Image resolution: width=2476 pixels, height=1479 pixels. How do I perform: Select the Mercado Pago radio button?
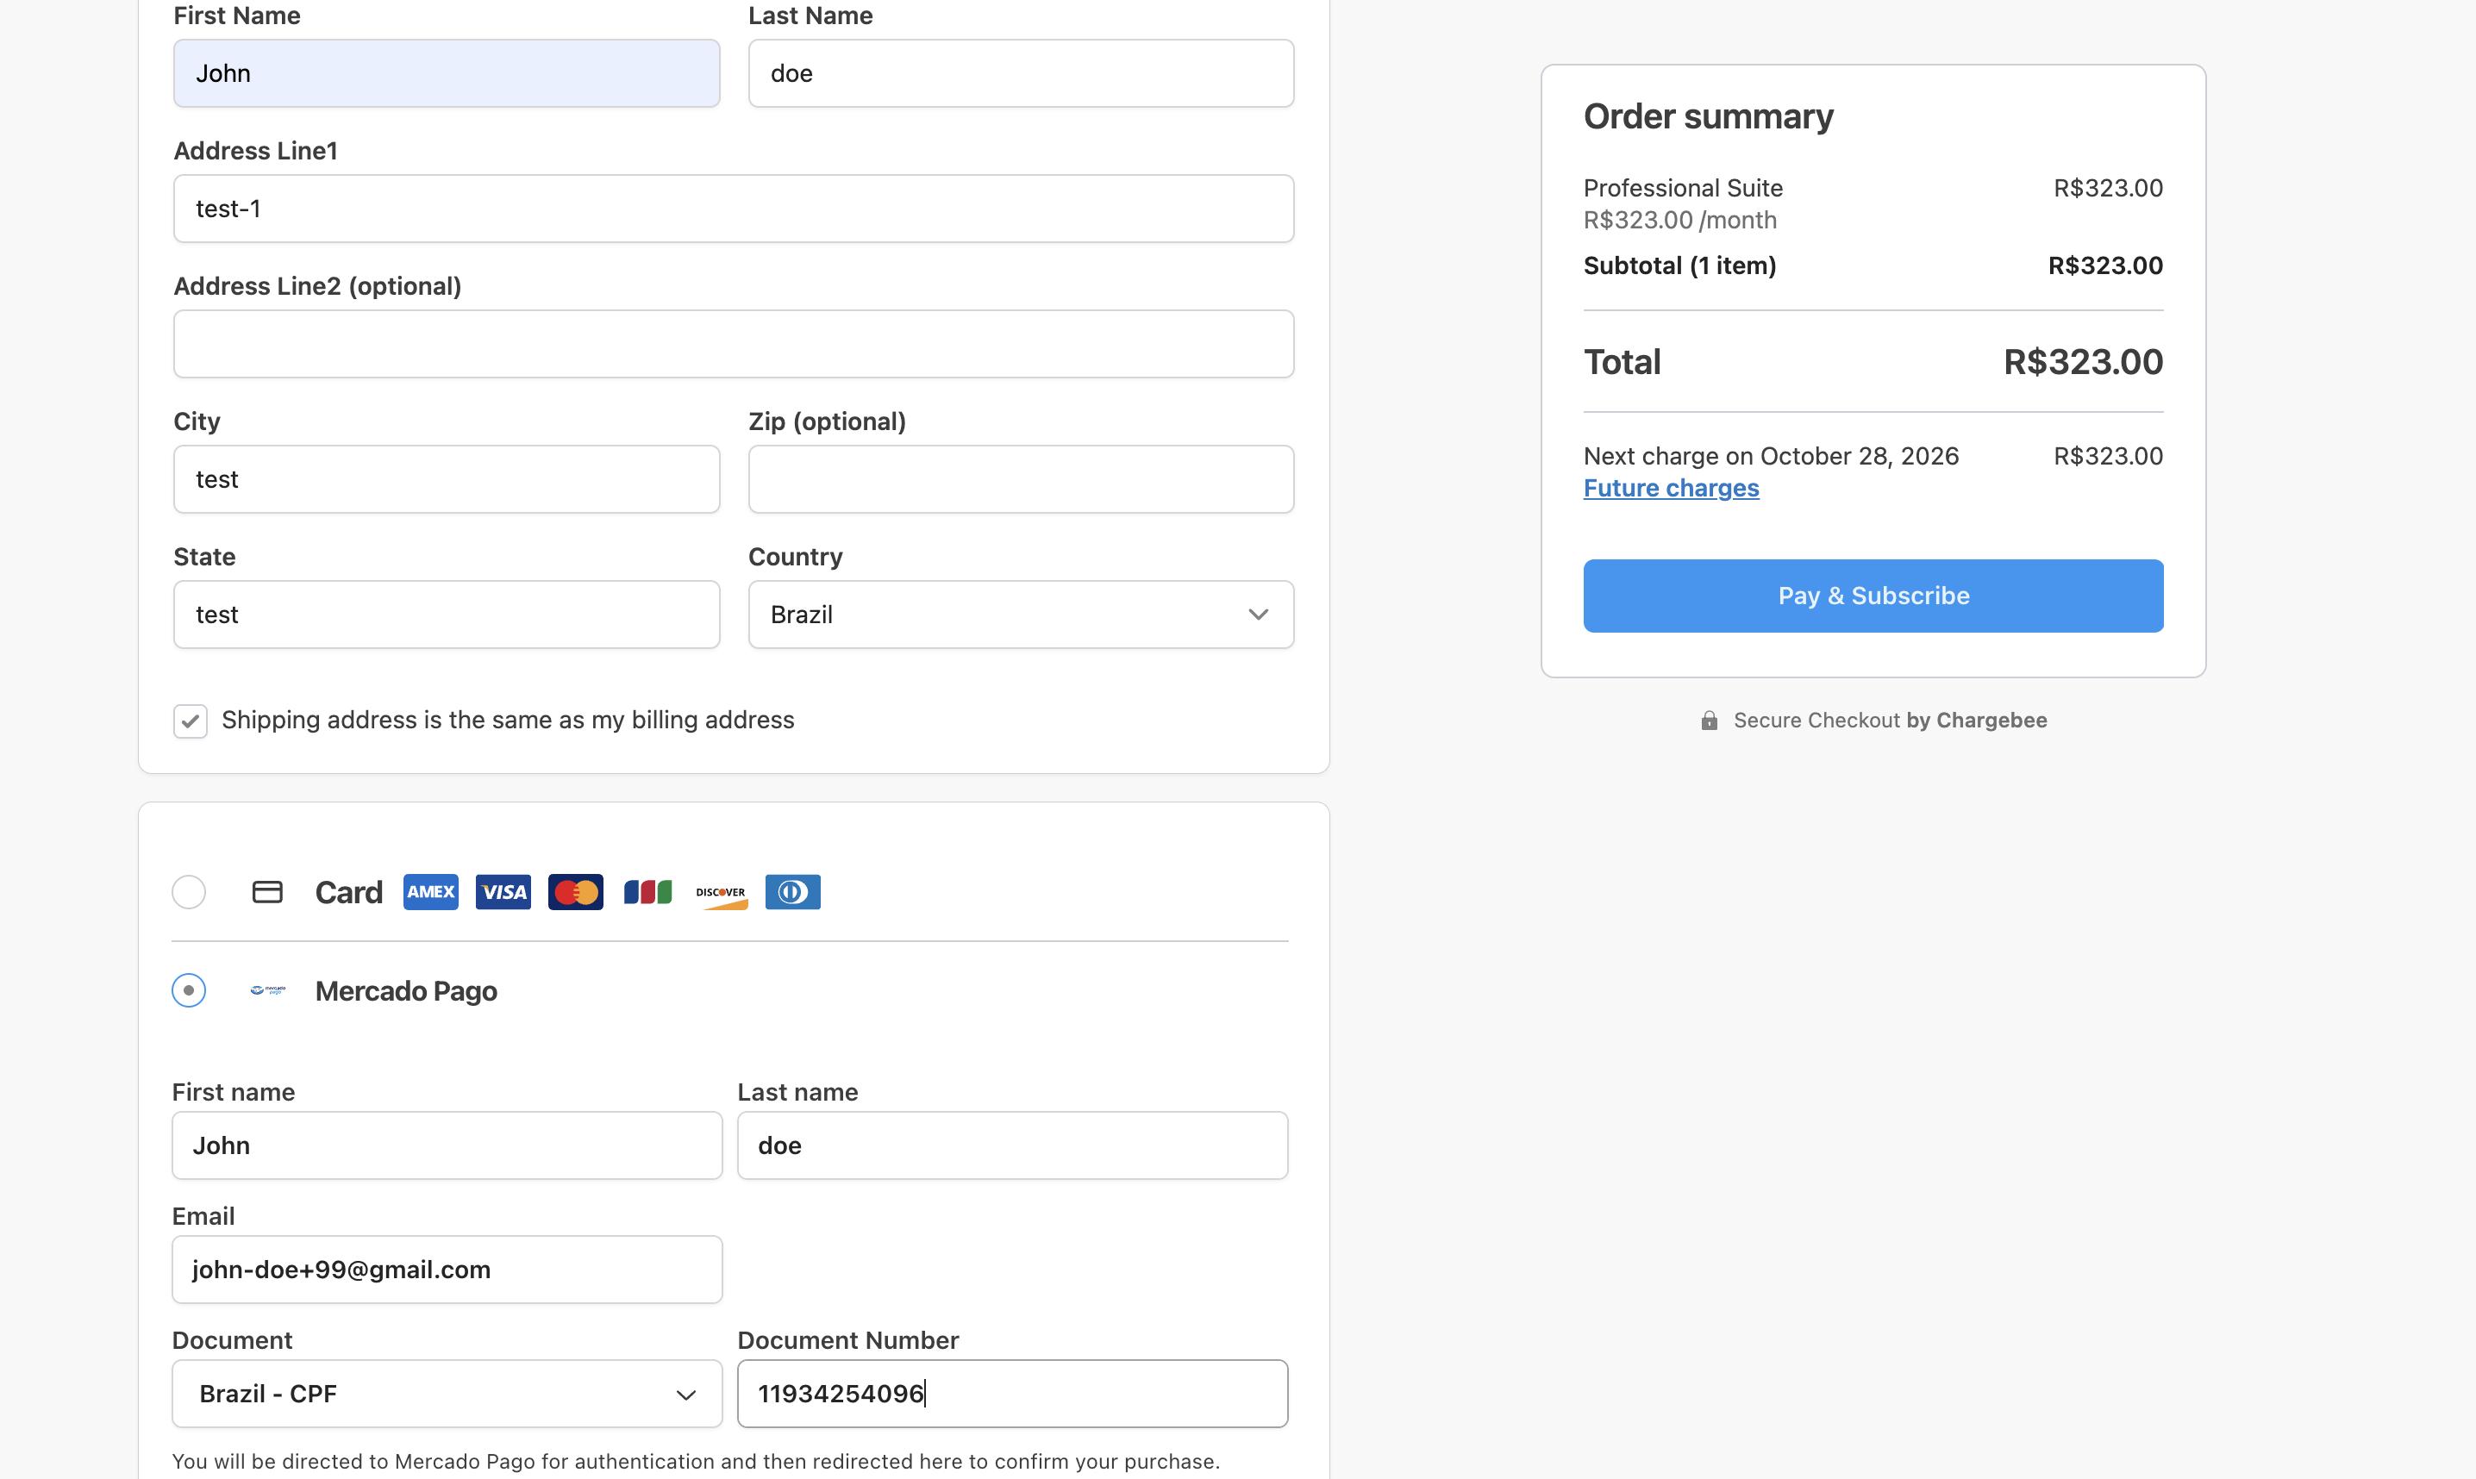click(189, 990)
